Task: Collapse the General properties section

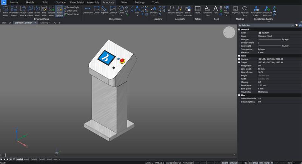Action: (x=239, y=30)
